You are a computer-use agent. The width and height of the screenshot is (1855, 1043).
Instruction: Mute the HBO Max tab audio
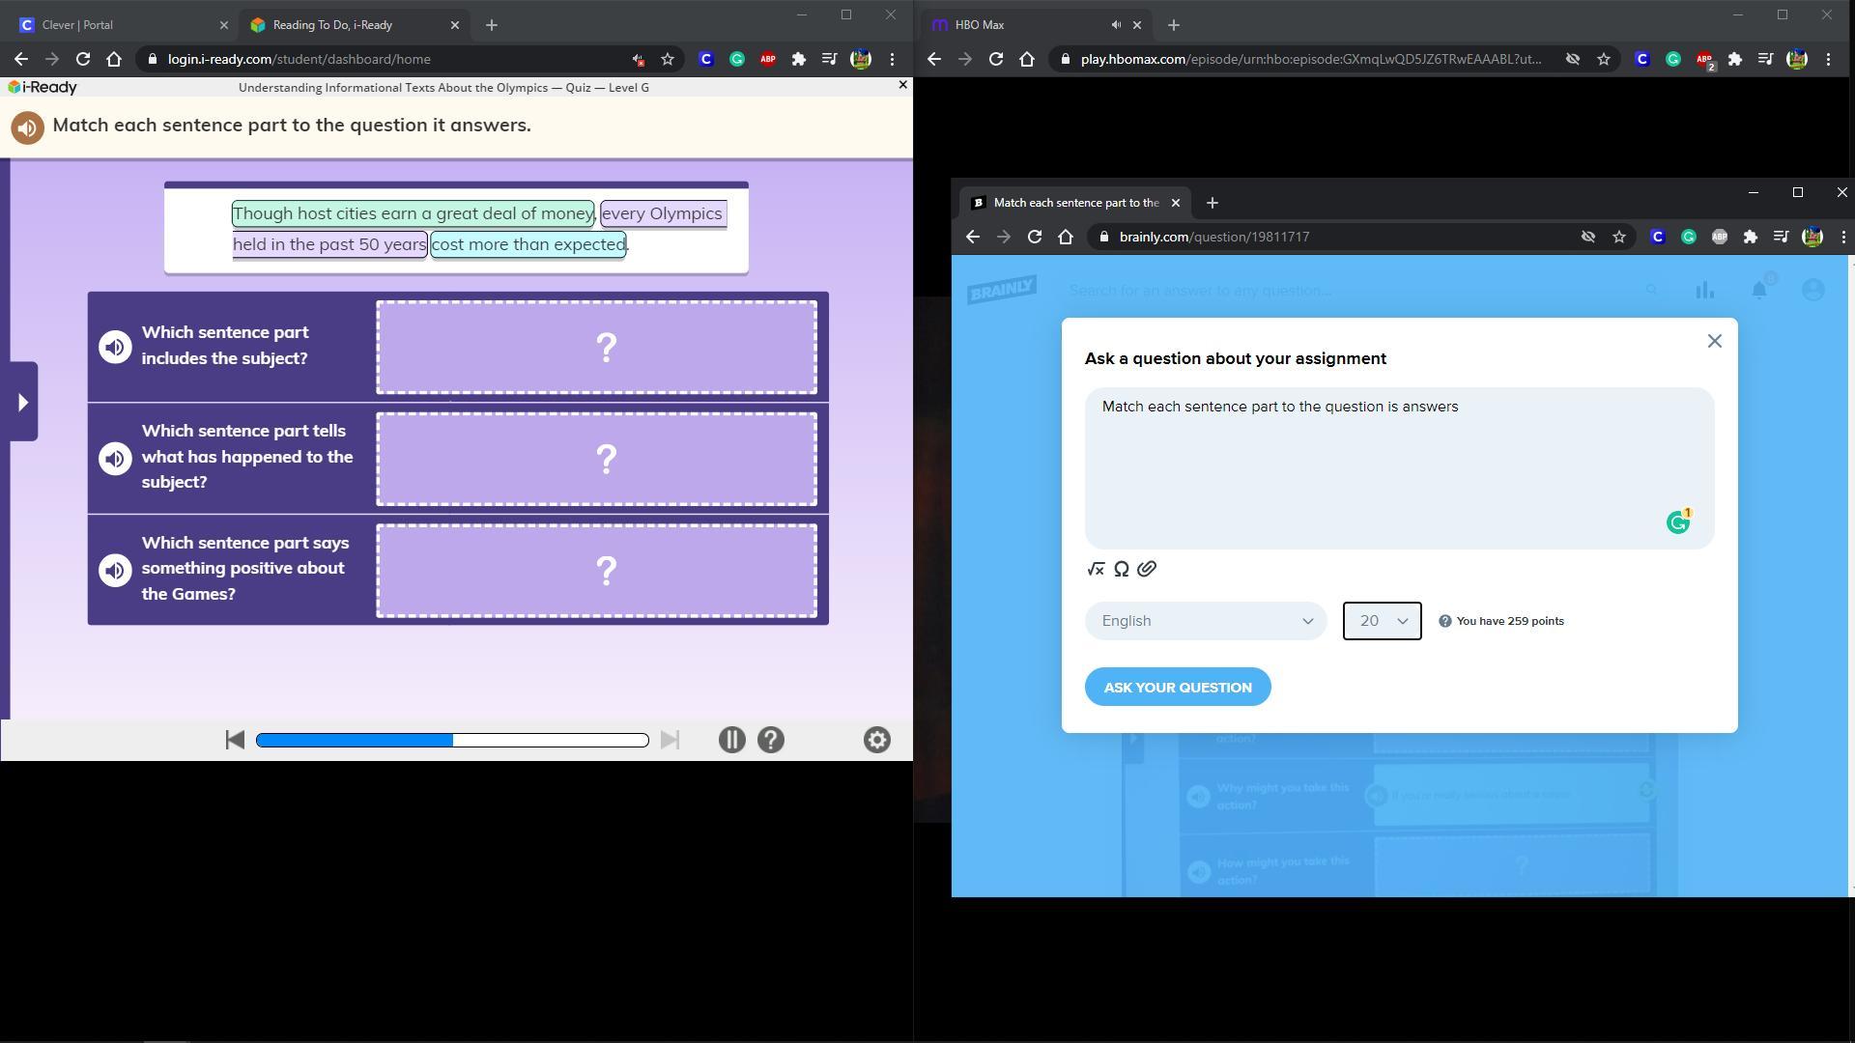pyautogui.click(x=1116, y=25)
